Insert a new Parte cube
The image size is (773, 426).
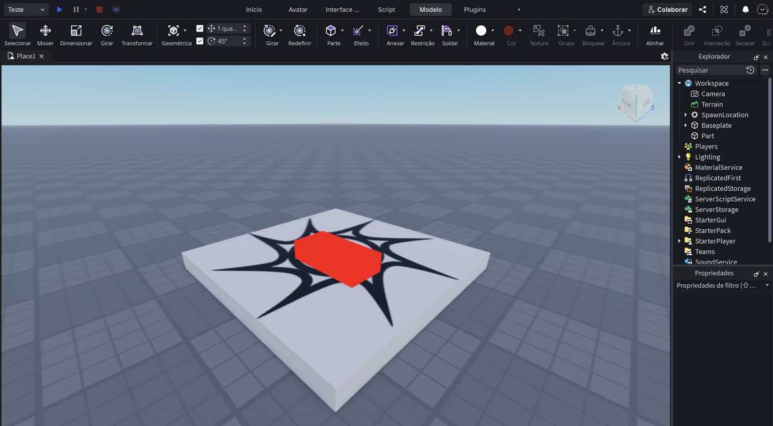[330, 30]
